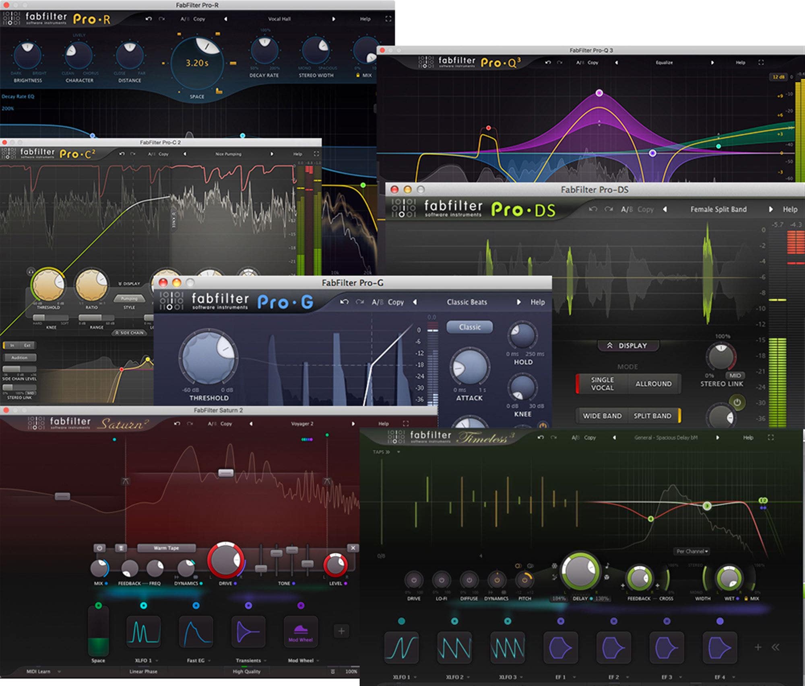
Task: Select XLFO 1 waveform tile in Timeless 3
Action: [x=401, y=647]
